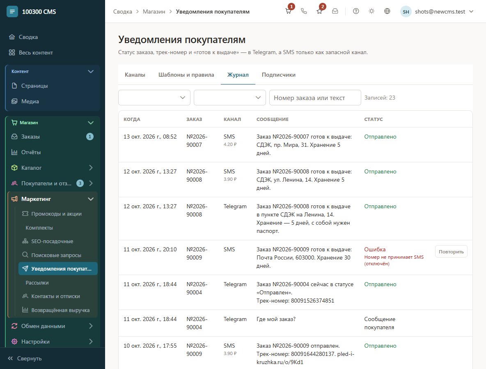Click the 13 окт. 2026 г., 08:52 timestamp

point(150,137)
